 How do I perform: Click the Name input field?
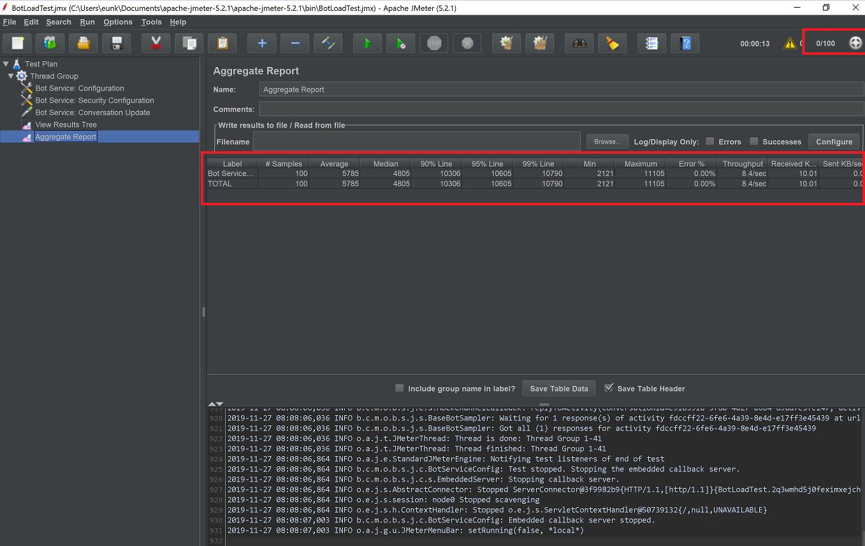pyautogui.click(x=561, y=89)
